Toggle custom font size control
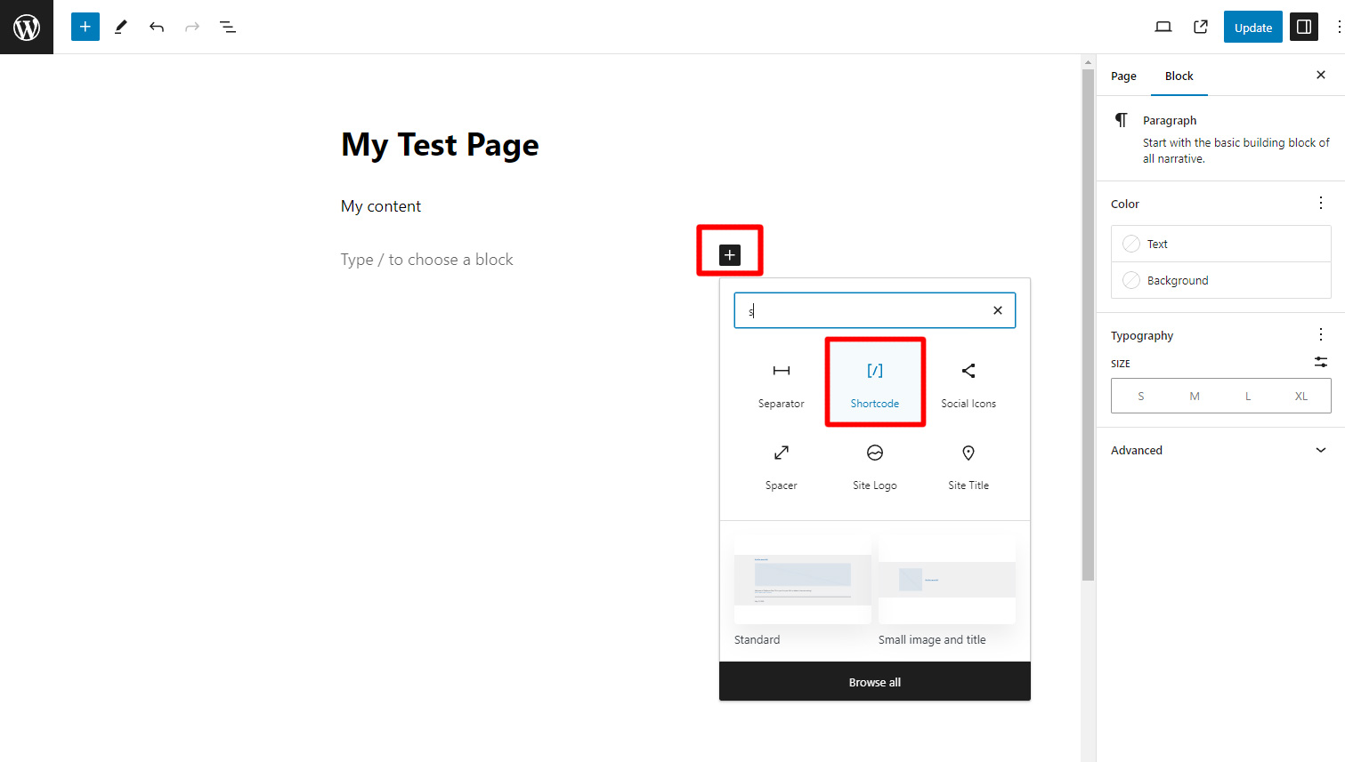The width and height of the screenshot is (1345, 762). (x=1321, y=362)
